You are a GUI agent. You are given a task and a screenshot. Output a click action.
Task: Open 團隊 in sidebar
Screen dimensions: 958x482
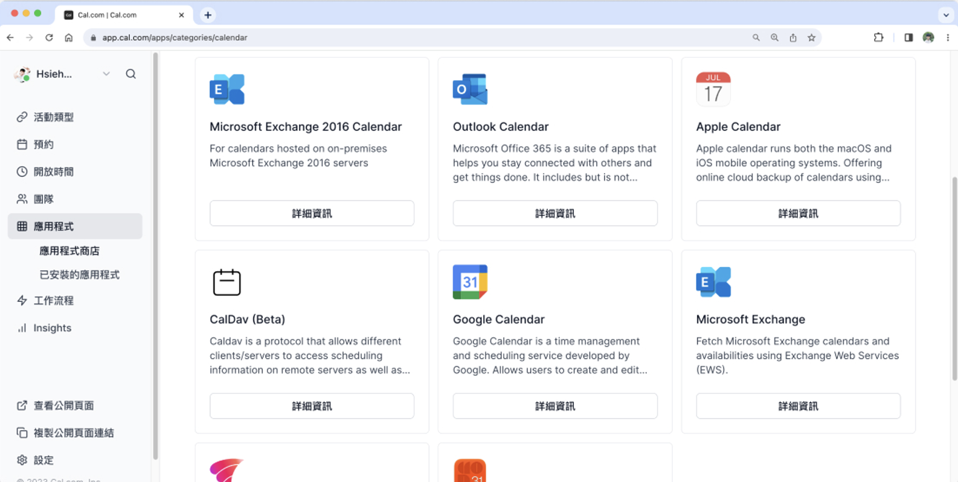(x=75, y=199)
